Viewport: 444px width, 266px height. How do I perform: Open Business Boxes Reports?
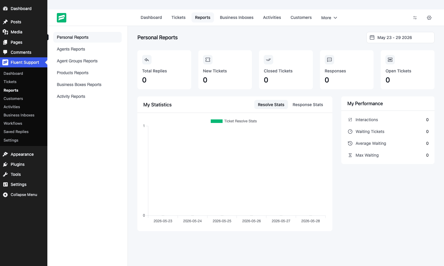tap(87, 85)
